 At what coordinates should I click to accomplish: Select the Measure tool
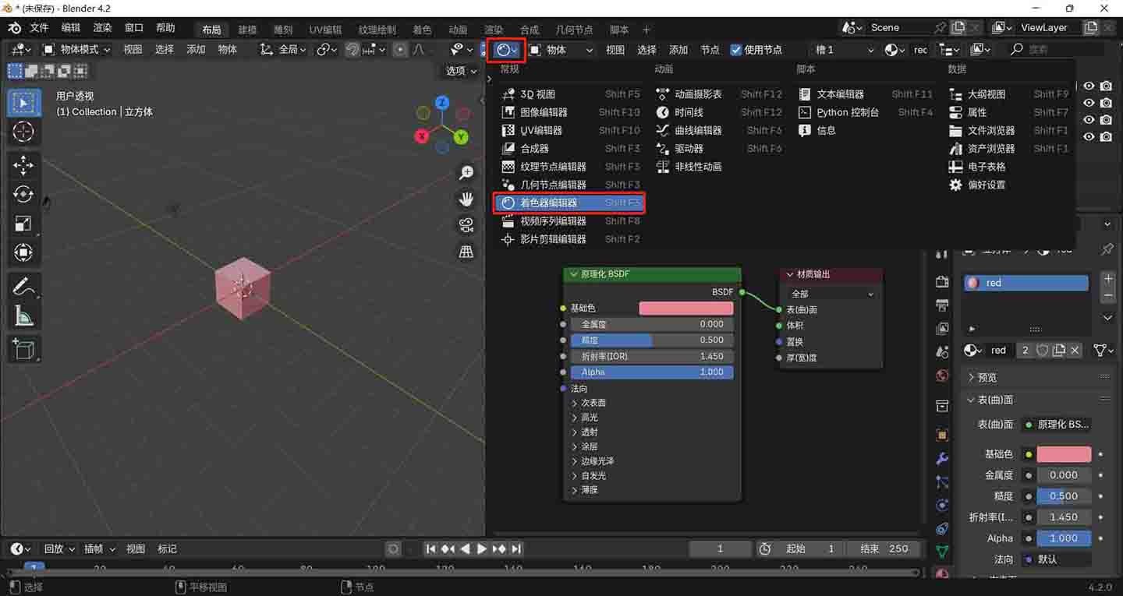[x=23, y=316]
